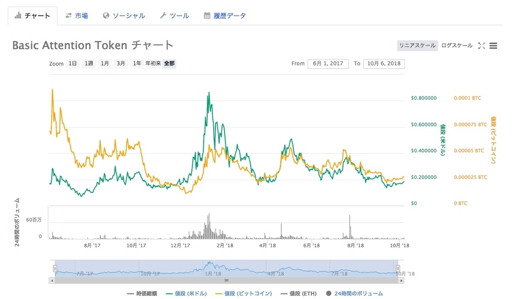This screenshot has width=524, height=299.
Task: Click the 0.000025 BTC axis label
Action: click(x=471, y=177)
